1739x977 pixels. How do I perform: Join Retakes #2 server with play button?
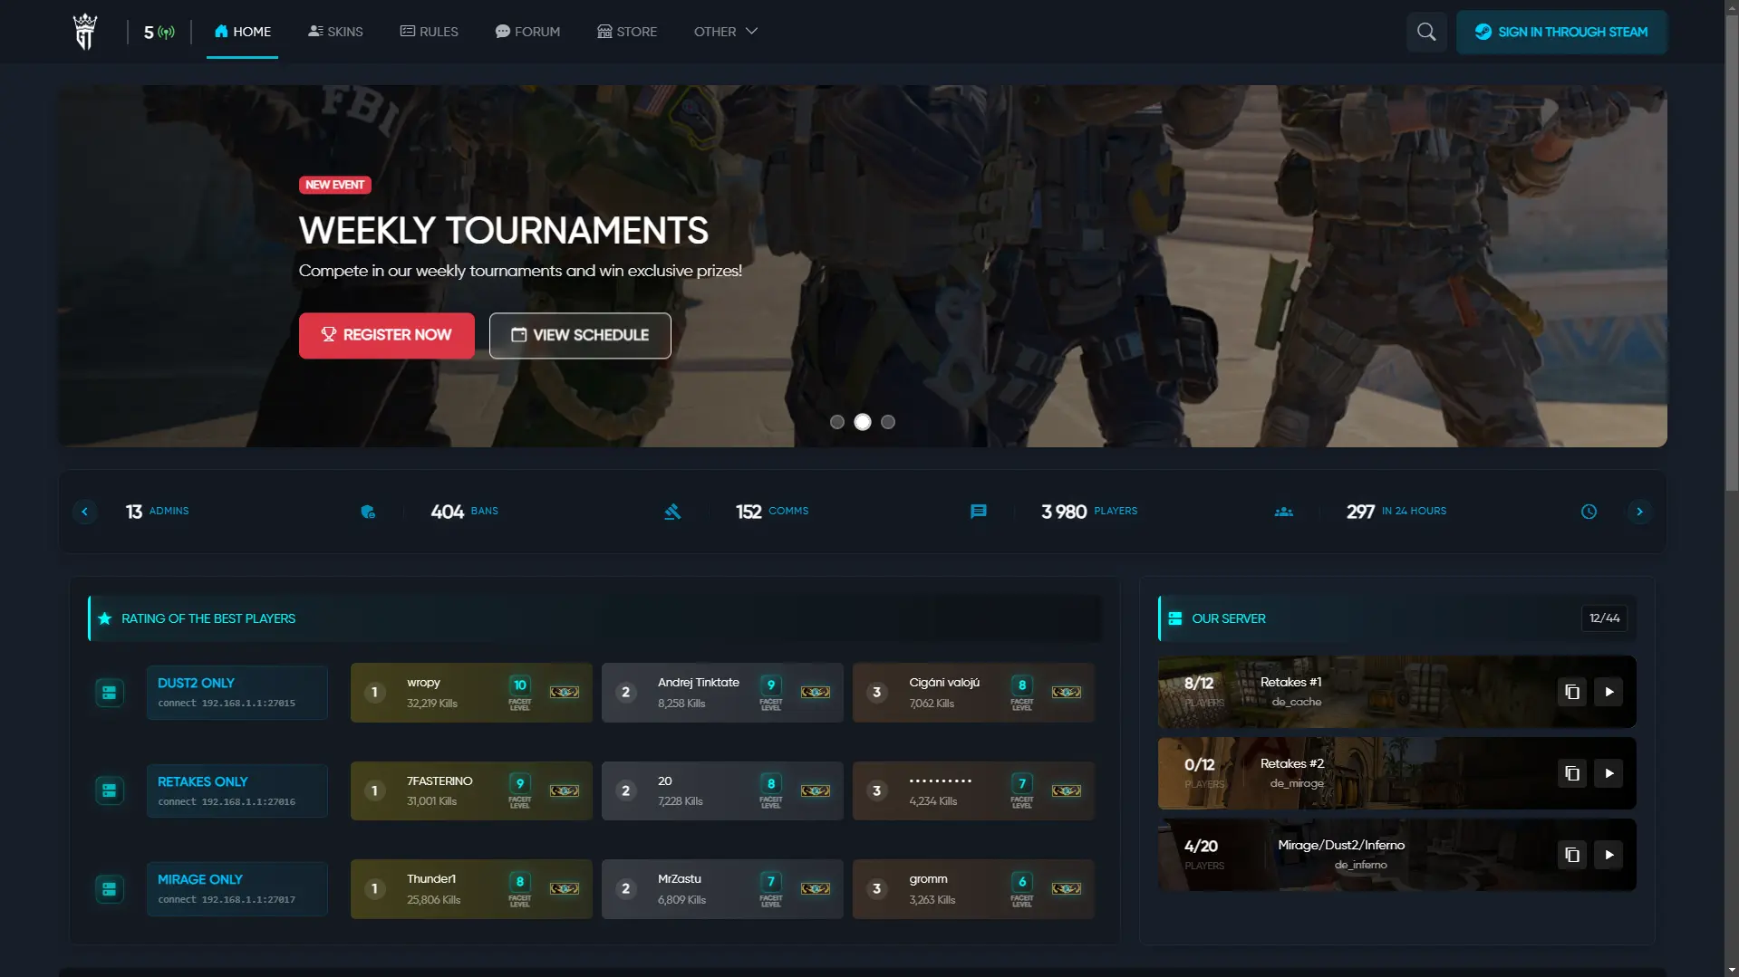click(x=1609, y=773)
